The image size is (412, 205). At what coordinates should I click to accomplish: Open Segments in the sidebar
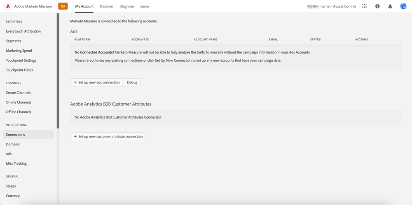click(x=14, y=41)
